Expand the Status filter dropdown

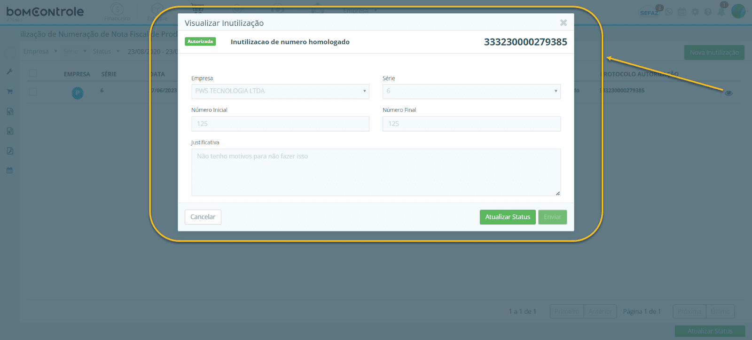pos(106,51)
